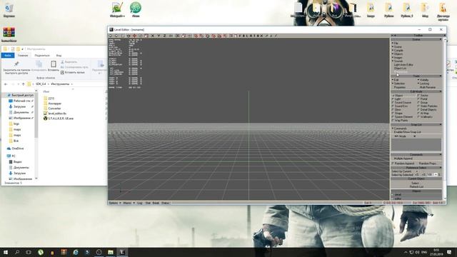Image resolution: width=457 pixels, height=257 pixels.
Task: Click Explorer Up-directory arrow
Action: 24,84
